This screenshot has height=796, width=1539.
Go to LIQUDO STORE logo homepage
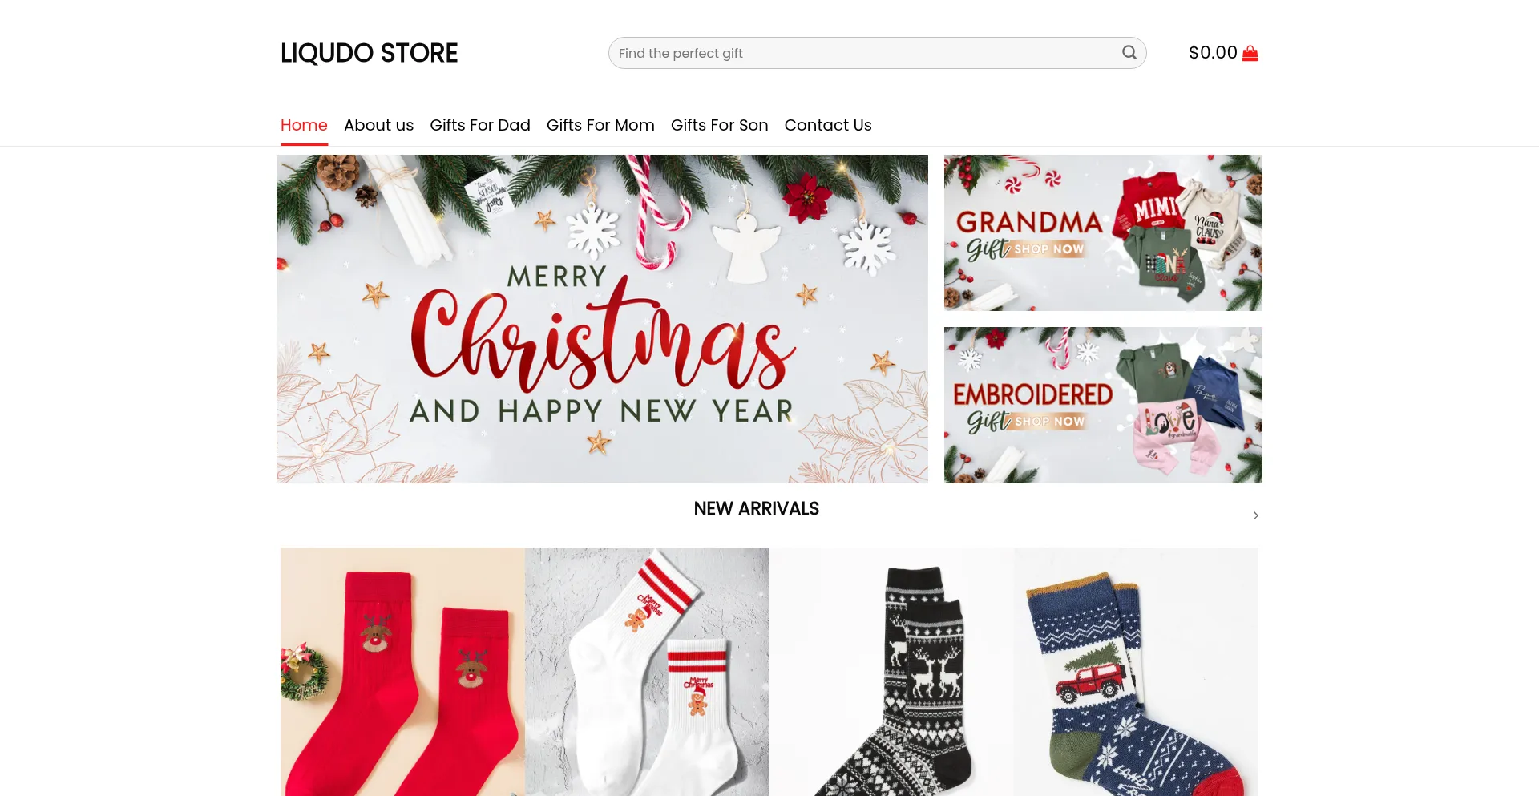click(369, 53)
